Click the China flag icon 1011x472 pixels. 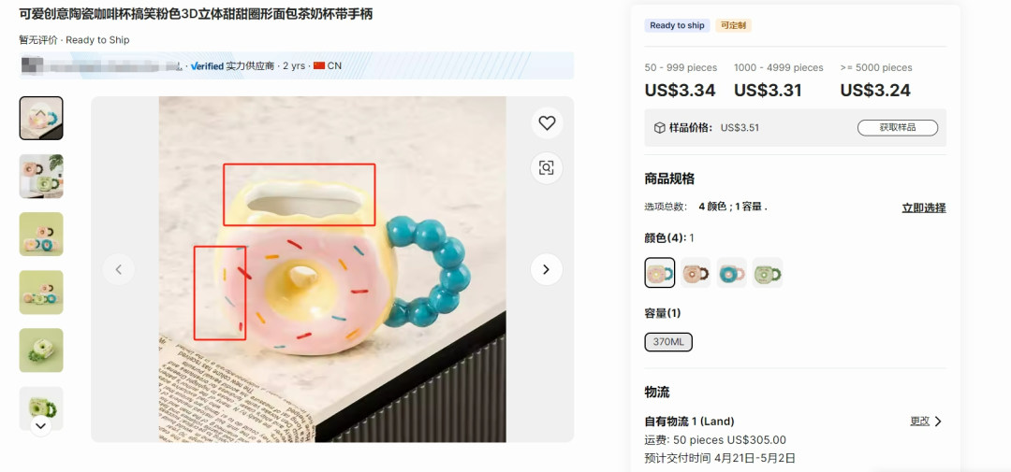[319, 65]
